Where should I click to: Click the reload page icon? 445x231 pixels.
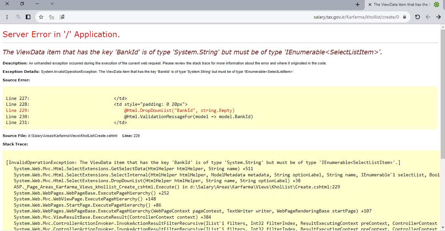point(417,17)
